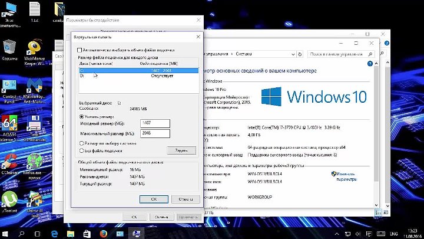Click the volume icon in system tray
Viewport: 424px width, 239px height.
(x=358, y=234)
